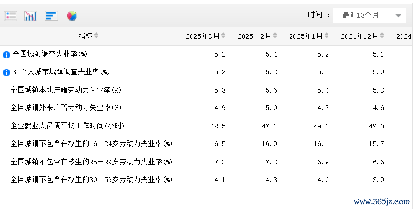Click the 30-59岁劳动力失业率 indicator row
The image size is (413, 209).
pyautogui.click(x=91, y=180)
